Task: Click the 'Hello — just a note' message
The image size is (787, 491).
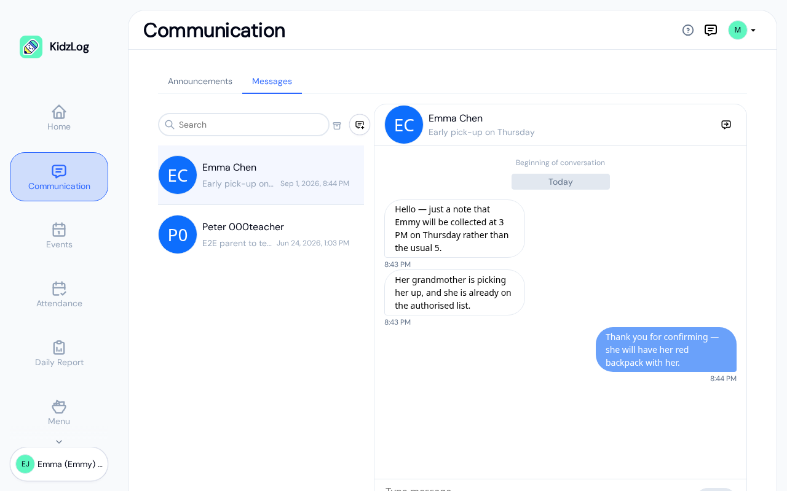Action: point(454,228)
